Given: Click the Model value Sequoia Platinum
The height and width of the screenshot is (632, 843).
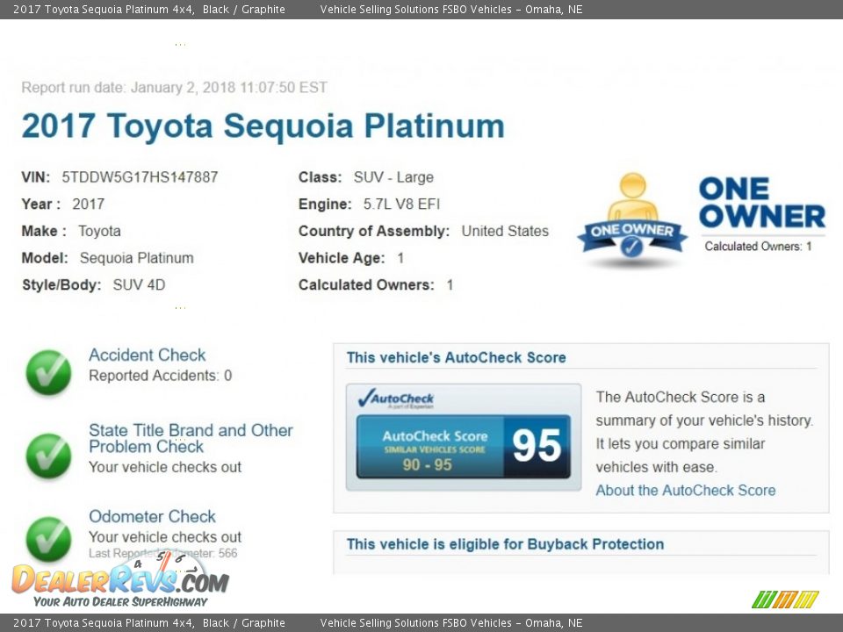Looking at the screenshot, I should (x=137, y=258).
